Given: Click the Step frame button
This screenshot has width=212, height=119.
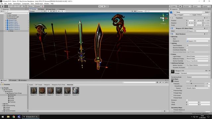Looking at the screenshot, I should tap(107, 6).
